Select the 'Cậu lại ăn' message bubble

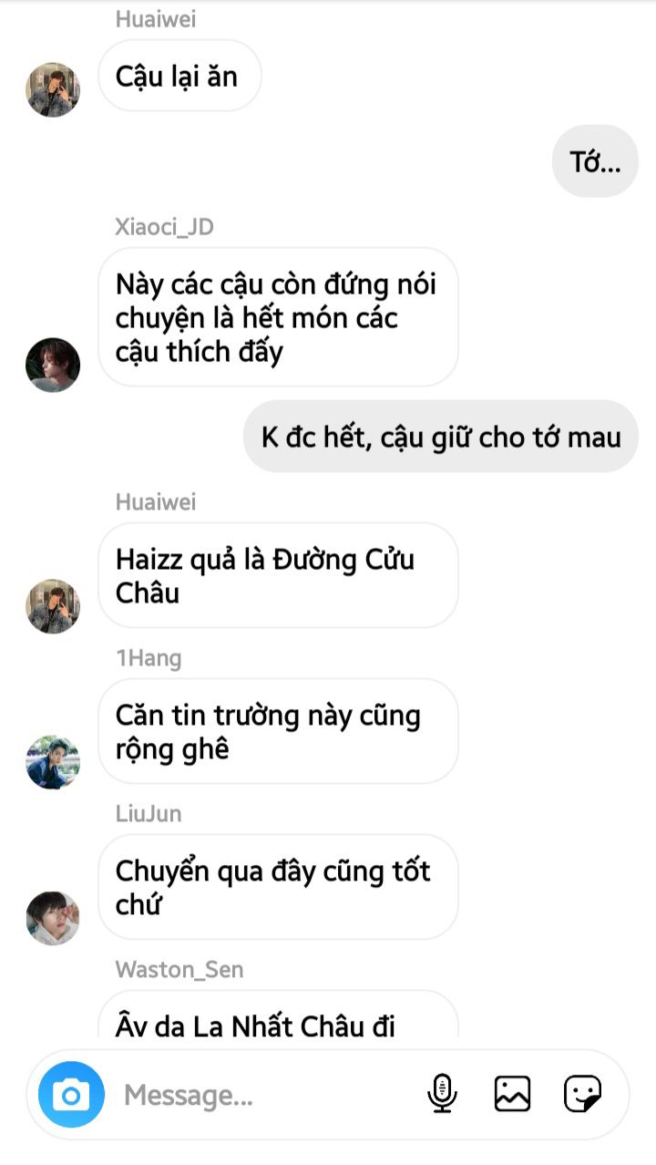(179, 76)
